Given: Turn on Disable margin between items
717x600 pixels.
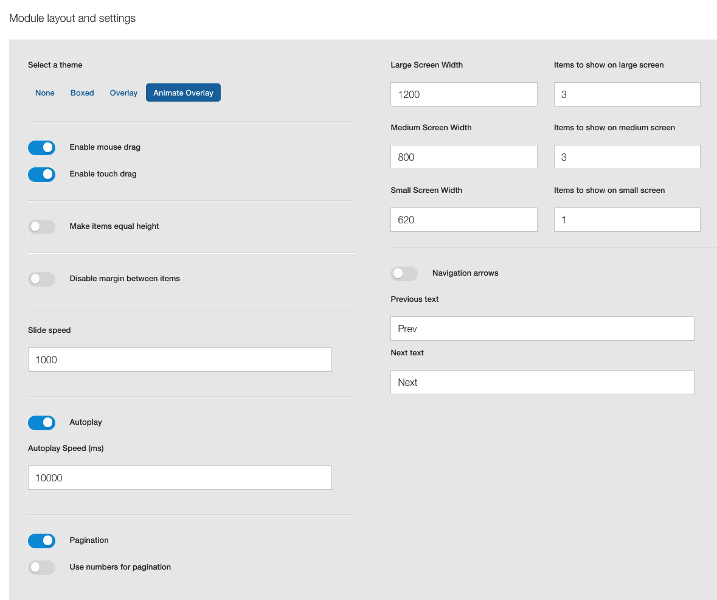Looking at the screenshot, I should coord(41,279).
